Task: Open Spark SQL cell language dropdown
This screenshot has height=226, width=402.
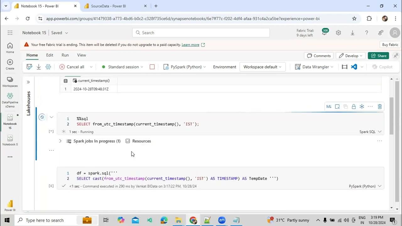Action: pos(371,132)
